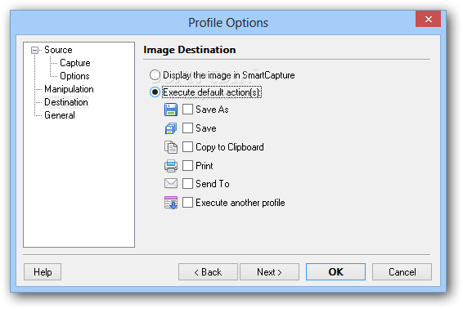
Task: Click the Image Destination heading
Action: 190,50
